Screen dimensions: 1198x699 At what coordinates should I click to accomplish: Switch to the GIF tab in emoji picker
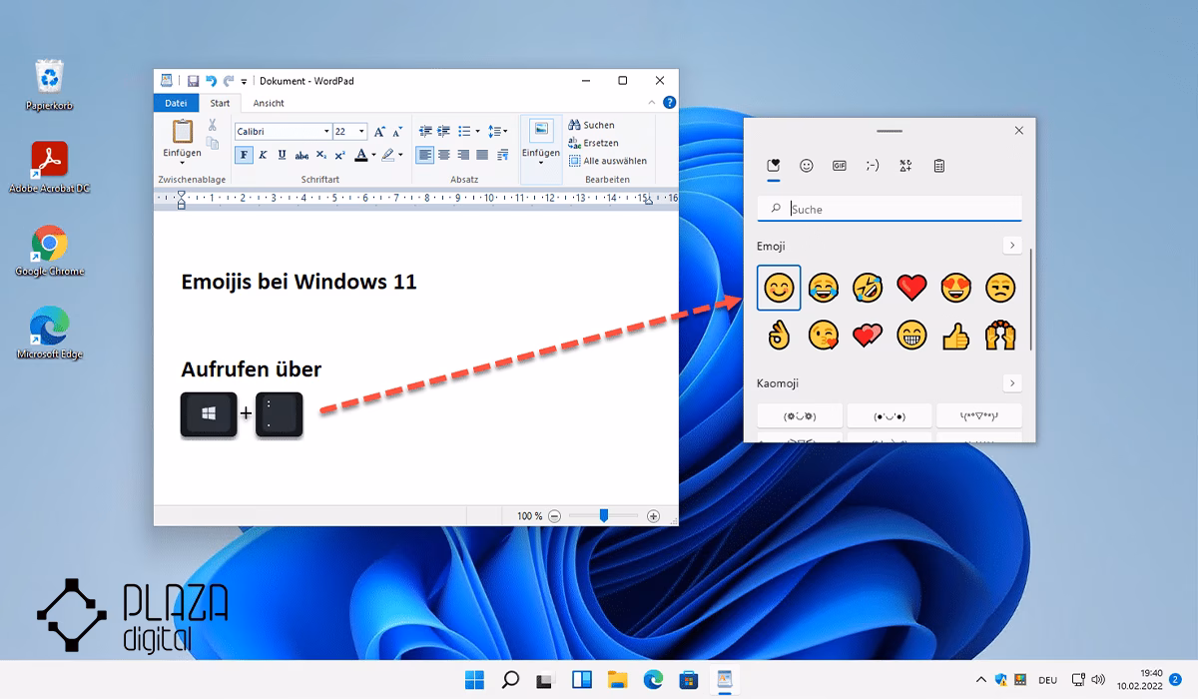point(840,166)
